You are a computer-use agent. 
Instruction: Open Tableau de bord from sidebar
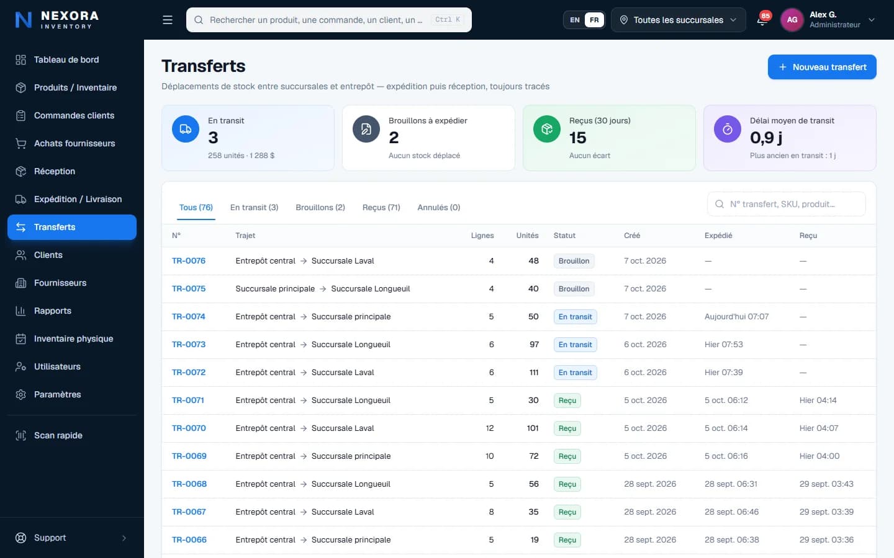tap(72, 60)
